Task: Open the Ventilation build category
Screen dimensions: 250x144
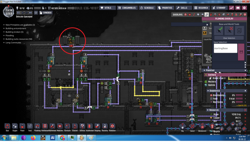Action: [45, 126]
